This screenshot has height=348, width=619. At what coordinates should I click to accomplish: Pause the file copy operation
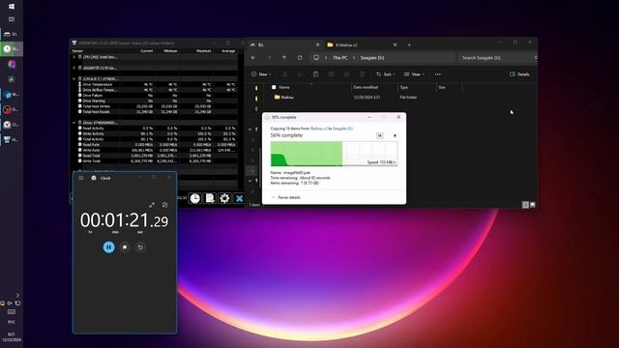click(379, 135)
